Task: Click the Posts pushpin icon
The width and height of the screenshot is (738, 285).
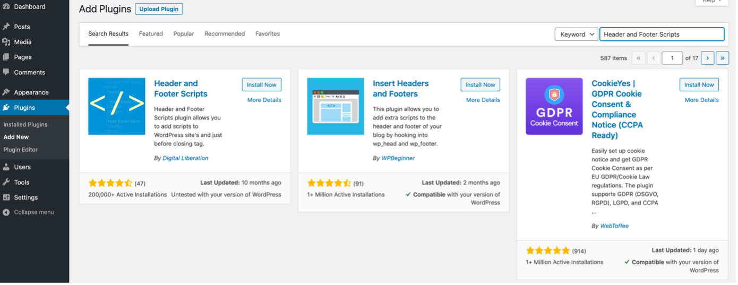Action: coord(6,27)
